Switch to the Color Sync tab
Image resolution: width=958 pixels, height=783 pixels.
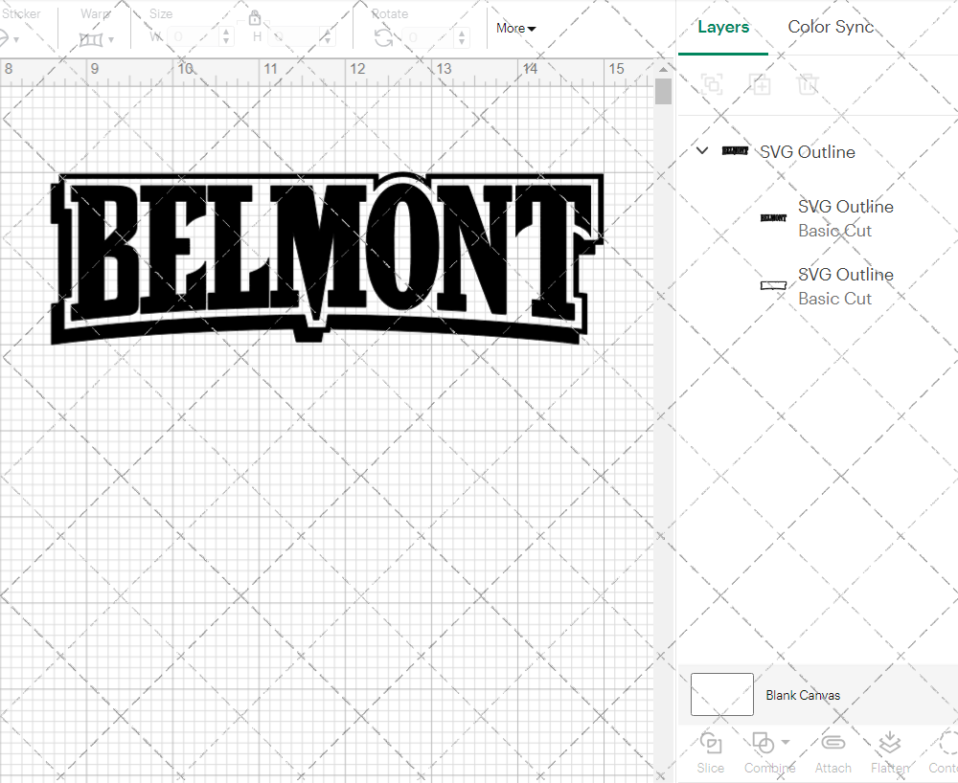(831, 27)
